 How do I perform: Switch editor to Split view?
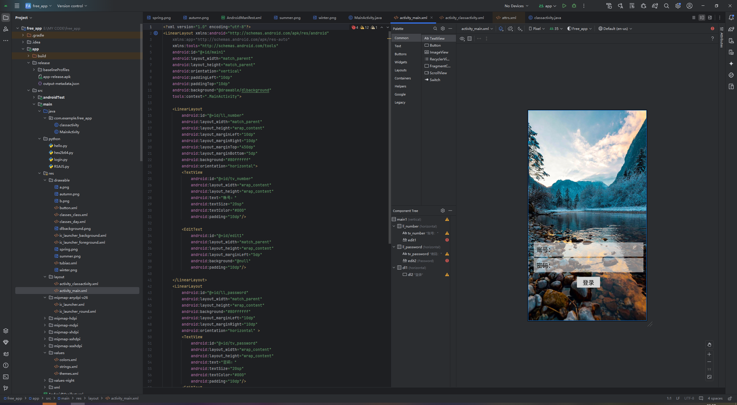pyautogui.click(x=702, y=18)
